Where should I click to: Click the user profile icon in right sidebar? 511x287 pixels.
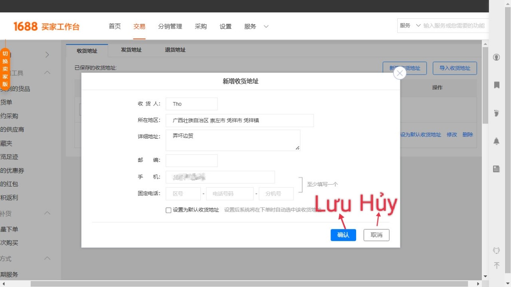click(496, 57)
